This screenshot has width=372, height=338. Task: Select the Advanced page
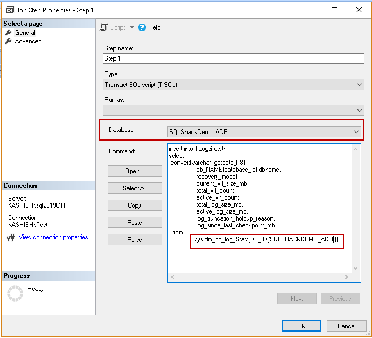point(28,41)
